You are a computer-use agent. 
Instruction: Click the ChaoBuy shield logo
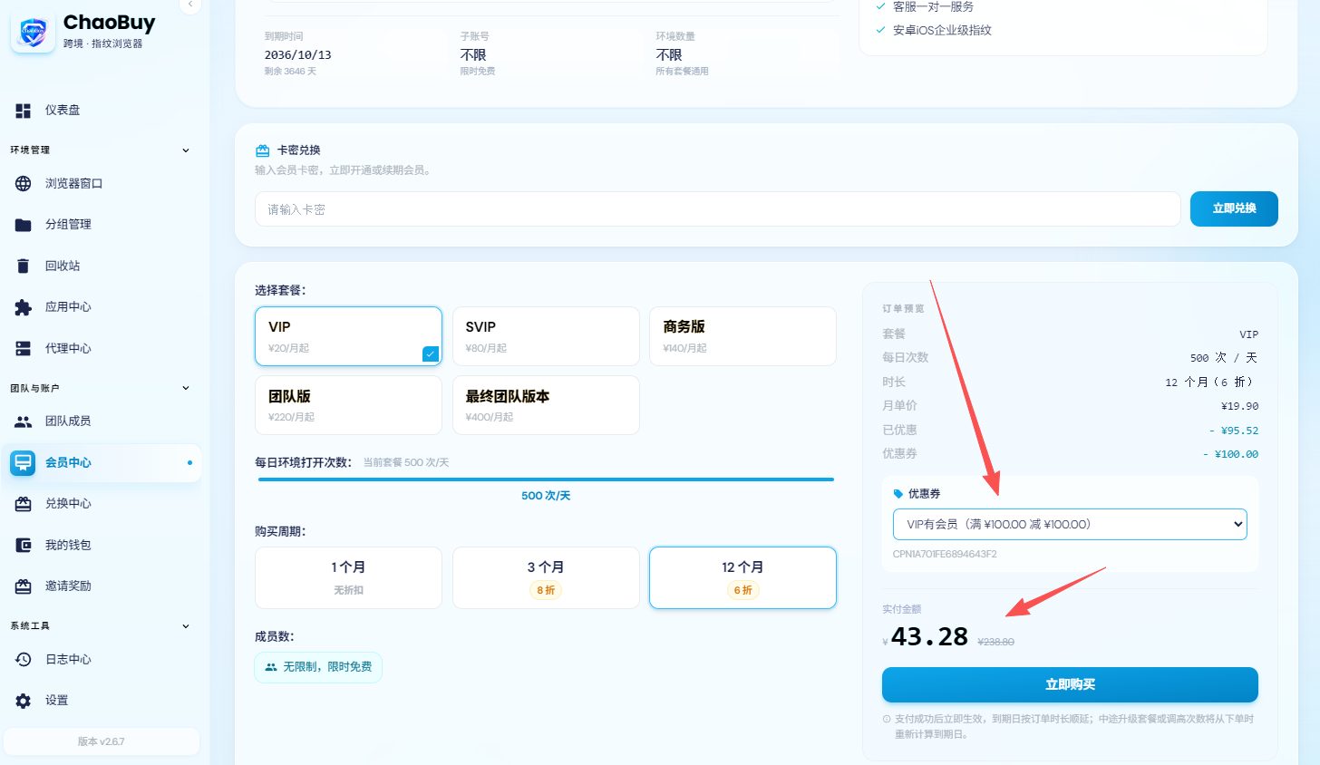(x=33, y=33)
